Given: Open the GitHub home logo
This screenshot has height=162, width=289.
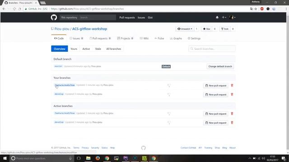Looking at the screenshot, I should 54,18.
